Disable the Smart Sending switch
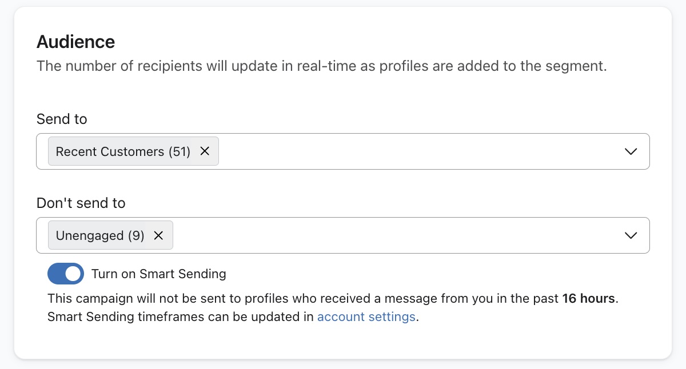Image resolution: width=686 pixels, height=369 pixels. (66, 274)
